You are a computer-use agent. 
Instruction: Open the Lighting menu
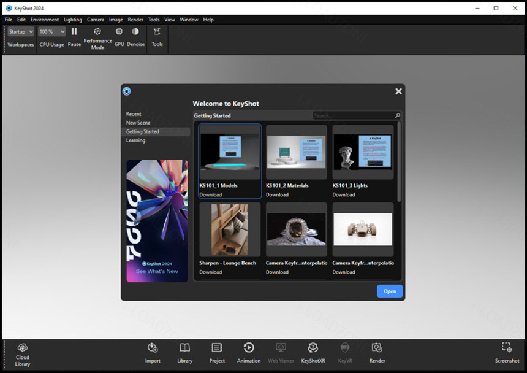tap(73, 20)
